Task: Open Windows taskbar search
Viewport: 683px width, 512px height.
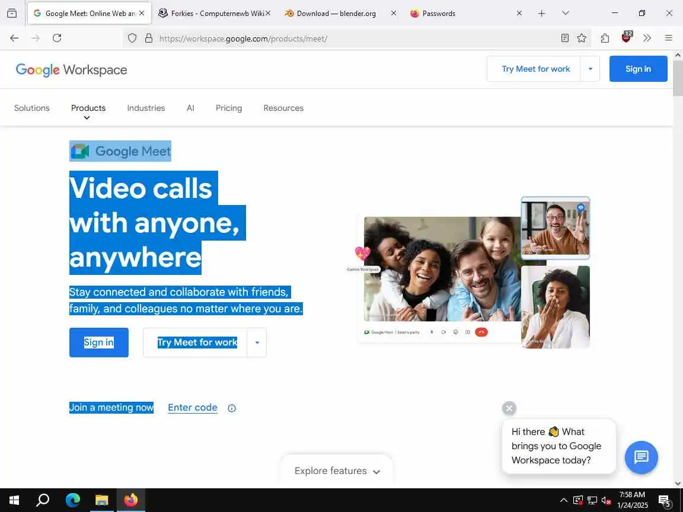Action: [x=43, y=500]
